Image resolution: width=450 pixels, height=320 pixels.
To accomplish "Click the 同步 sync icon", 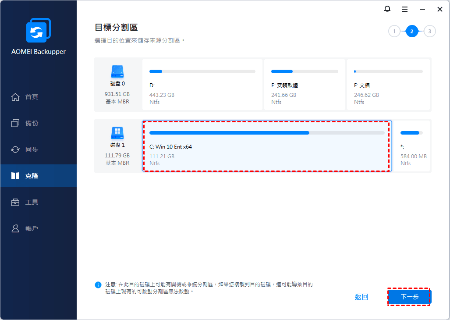I will pos(15,149).
